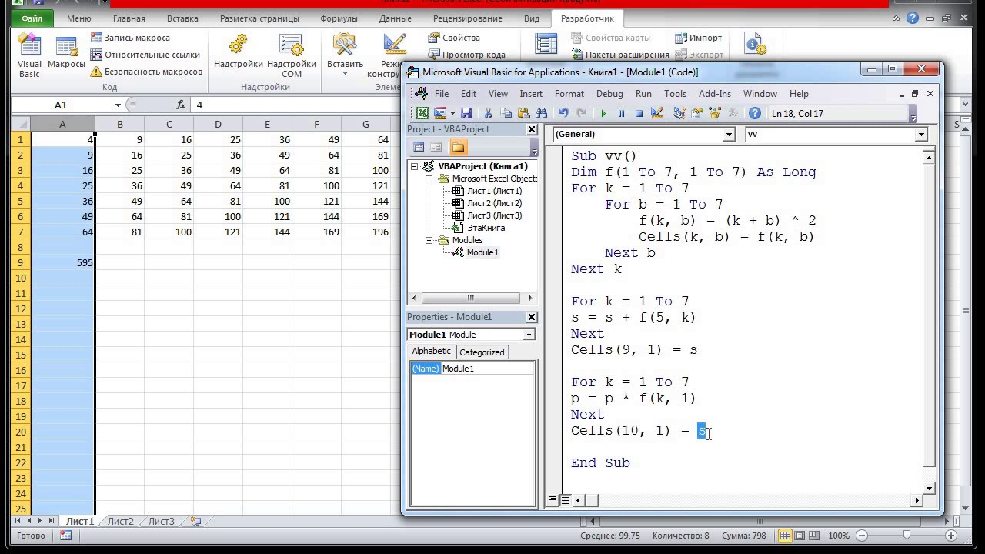Click the VBA Help question mark icon
Screen dimensions: 985x554
click(x=755, y=113)
